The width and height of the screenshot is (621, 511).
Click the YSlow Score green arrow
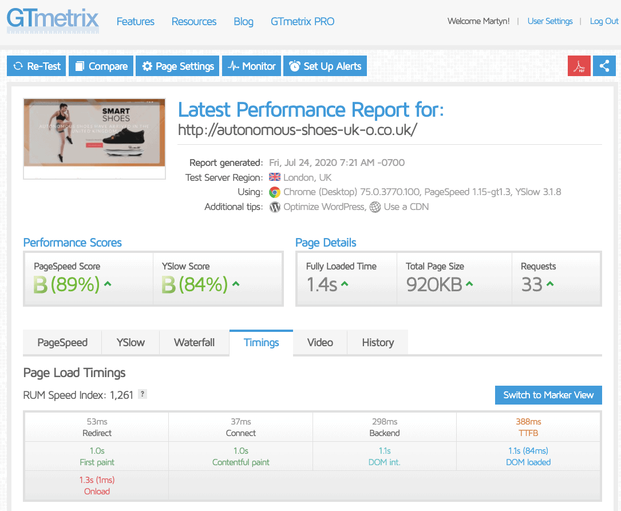click(x=236, y=284)
